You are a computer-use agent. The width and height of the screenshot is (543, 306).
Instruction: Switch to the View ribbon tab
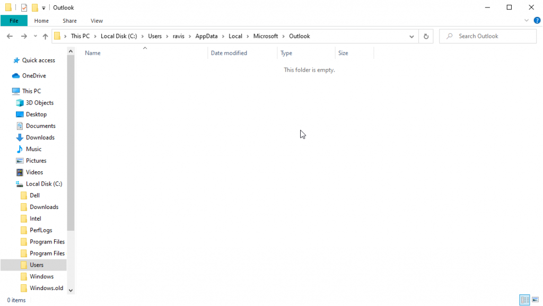[x=97, y=21]
